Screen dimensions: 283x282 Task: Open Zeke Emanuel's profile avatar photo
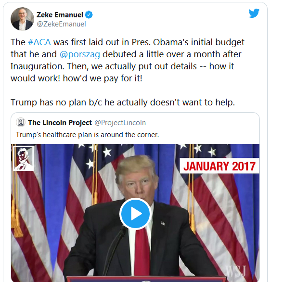(x=22, y=19)
